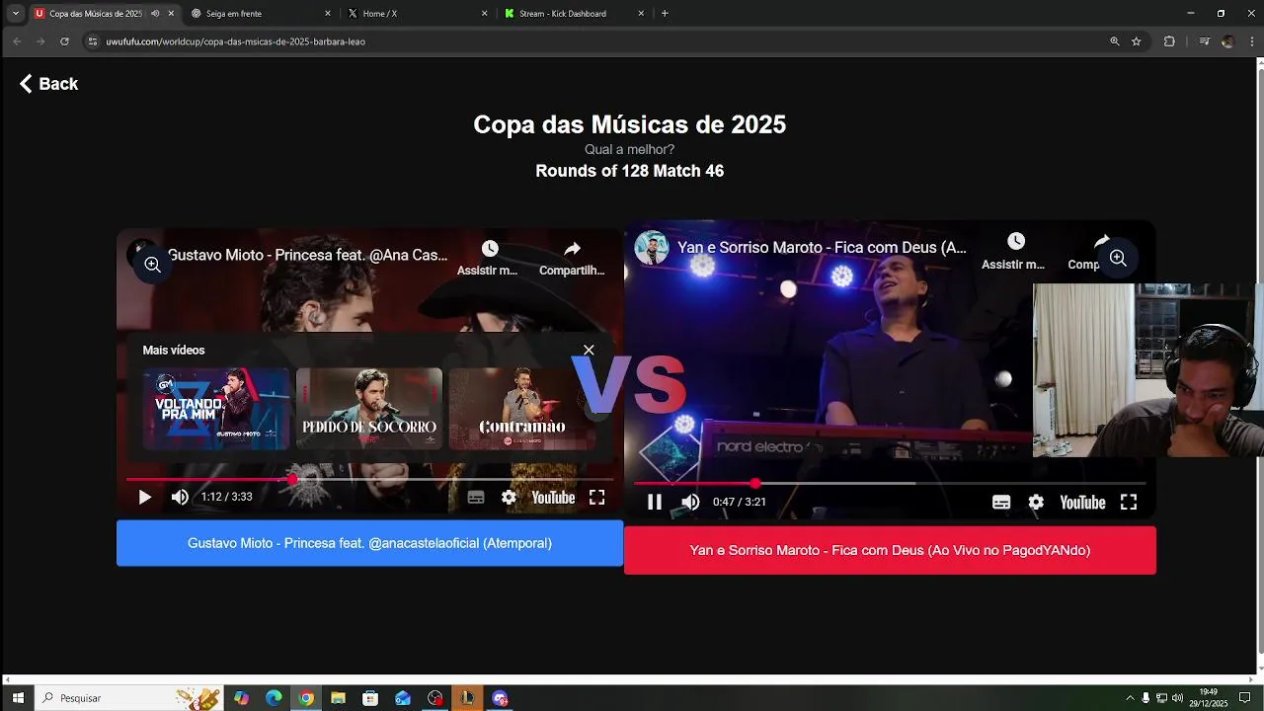This screenshot has width=1264, height=711.
Task: Close the Mais vídeos suggestions overlay
Action: (x=589, y=350)
